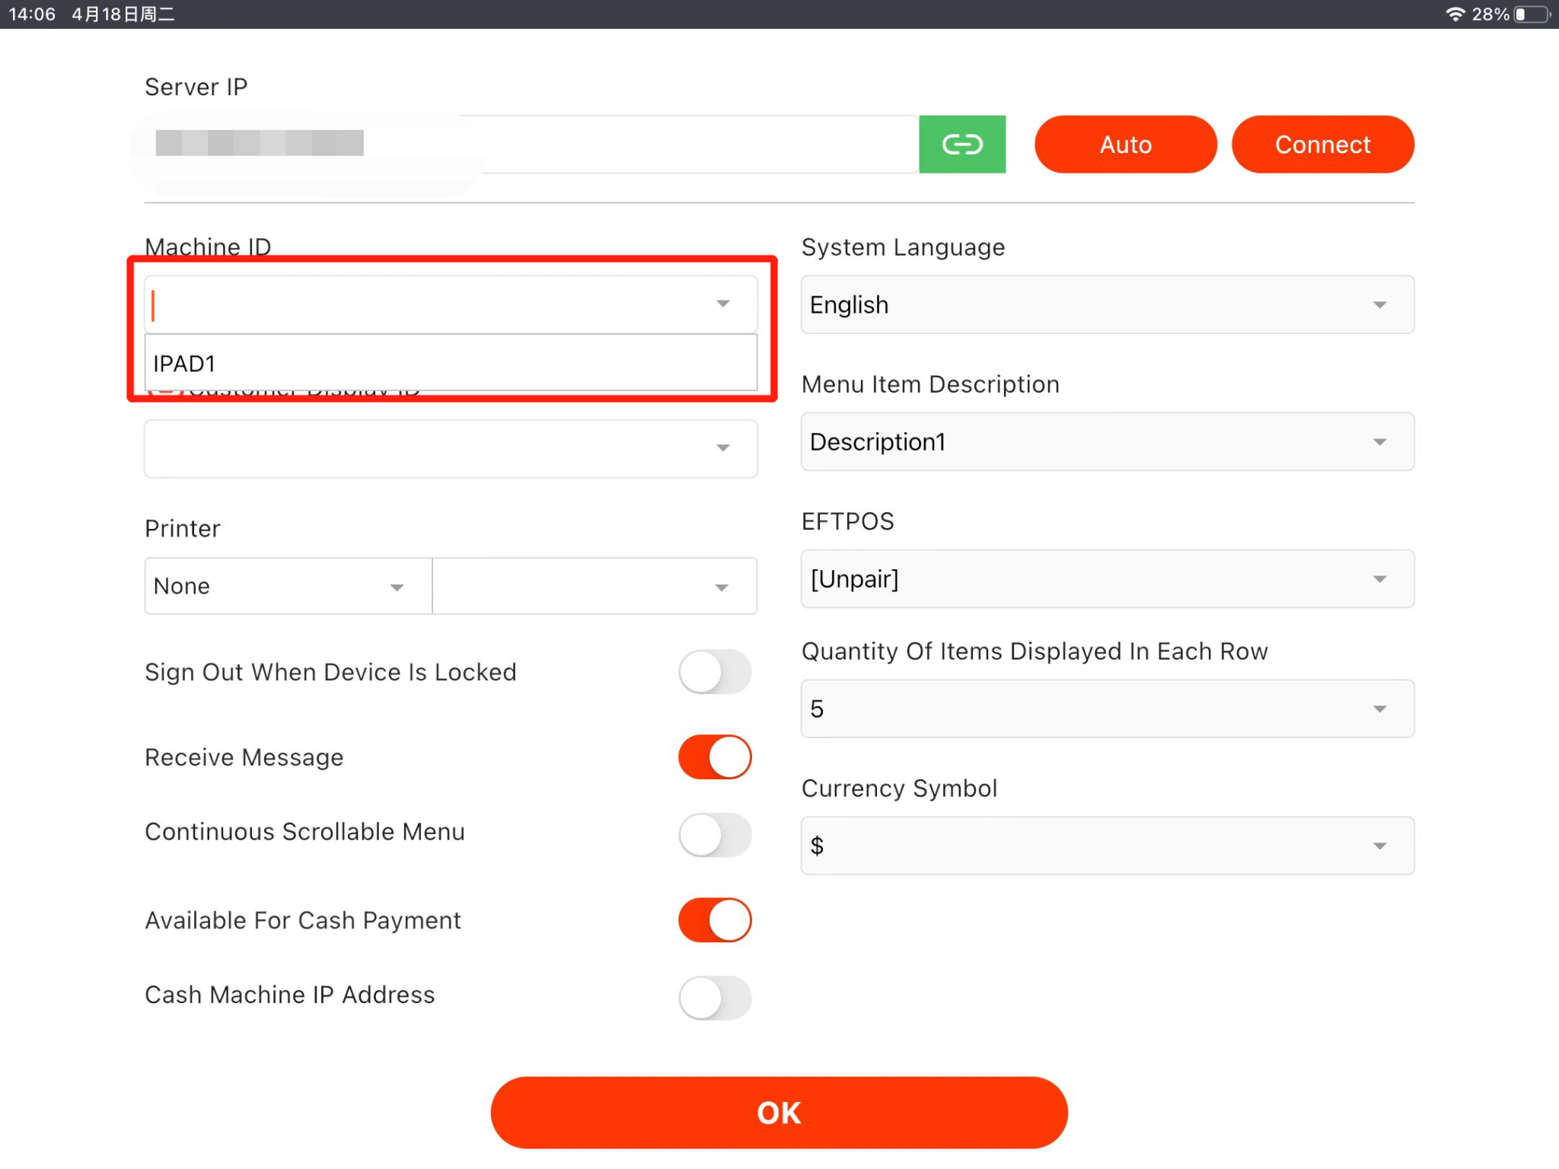Click the clock showing 14:06
This screenshot has width=1559, height=1169.
pos(32,14)
